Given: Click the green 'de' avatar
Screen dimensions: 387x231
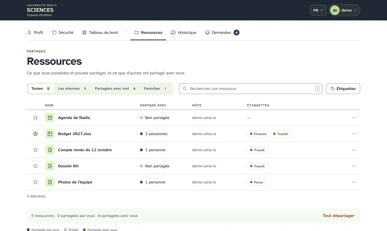Looking at the screenshot, I should (335, 10).
